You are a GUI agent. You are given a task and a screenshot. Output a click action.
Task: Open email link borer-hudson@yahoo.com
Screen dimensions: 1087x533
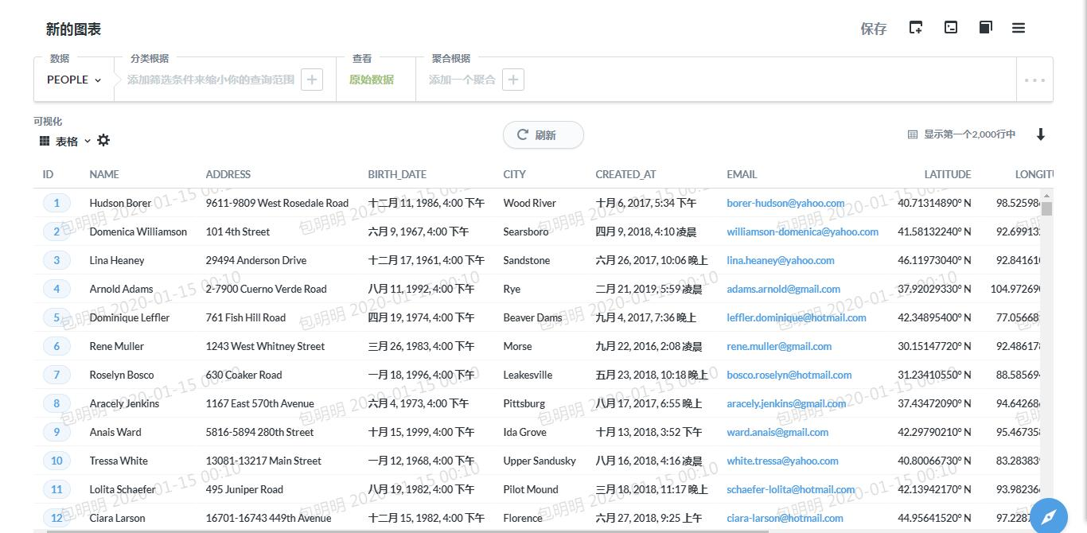pyautogui.click(x=785, y=203)
